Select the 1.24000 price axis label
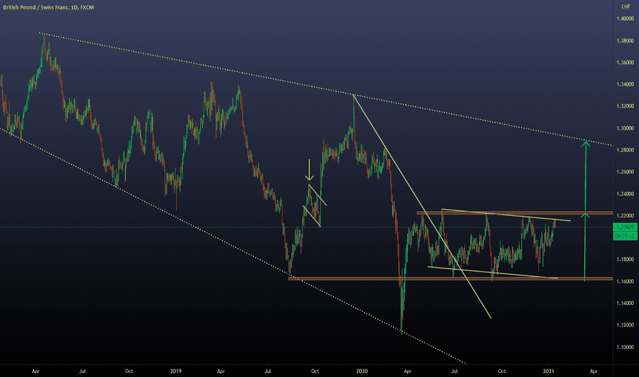 625,194
